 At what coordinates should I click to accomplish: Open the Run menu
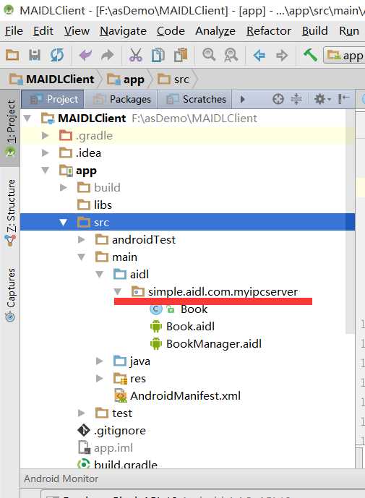(349, 31)
